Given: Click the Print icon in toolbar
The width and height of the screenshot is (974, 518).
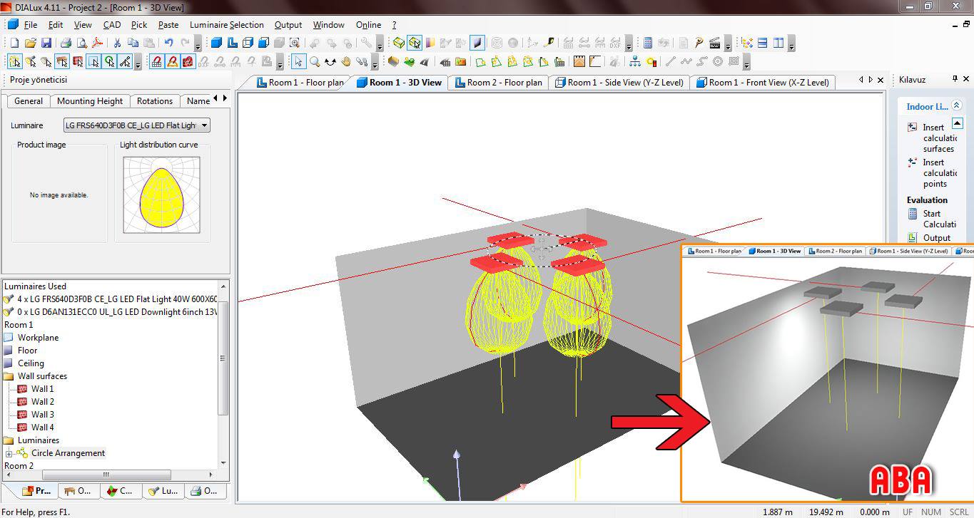Looking at the screenshot, I should (x=66, y=43).
